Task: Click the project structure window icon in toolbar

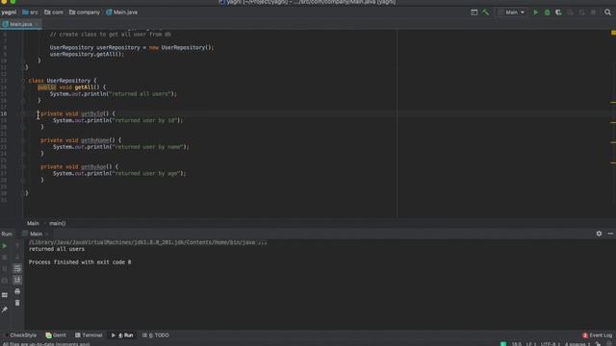Action: coord(474,12)
